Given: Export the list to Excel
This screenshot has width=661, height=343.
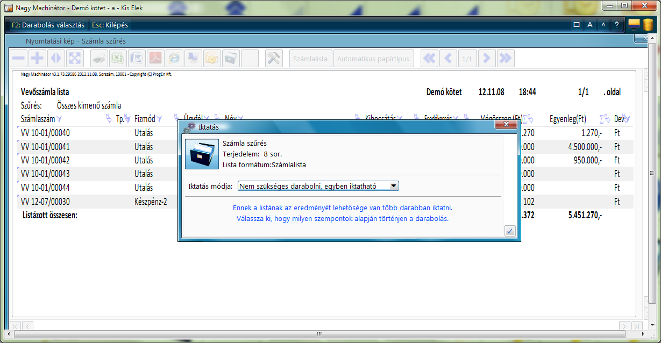Looking at the screenshot, I should pyautogui.click(x=118, y=59).
